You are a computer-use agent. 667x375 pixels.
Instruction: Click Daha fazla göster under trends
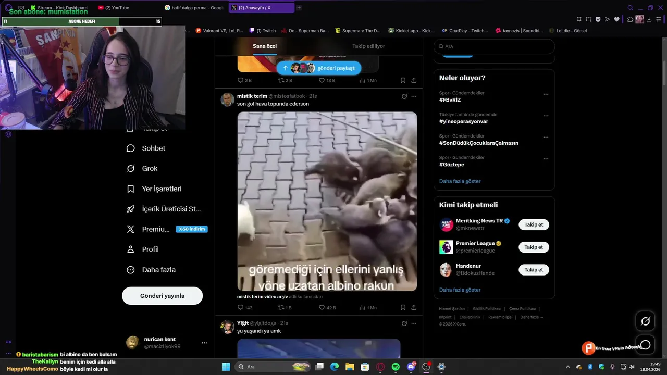[x=460, y=181]
